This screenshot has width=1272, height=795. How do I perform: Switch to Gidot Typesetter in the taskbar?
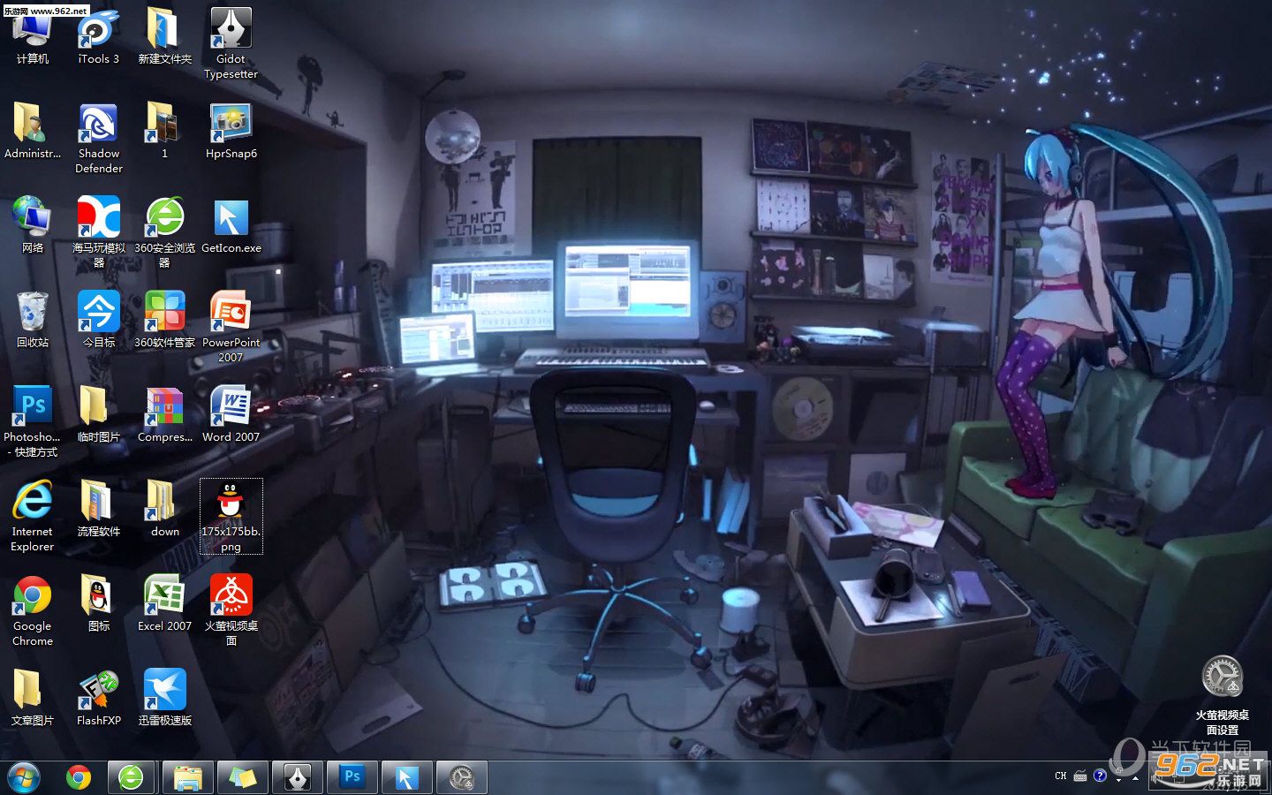tap(297, 777)
